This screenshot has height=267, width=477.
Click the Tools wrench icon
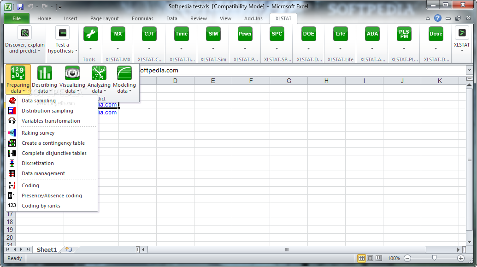point(91,34)
